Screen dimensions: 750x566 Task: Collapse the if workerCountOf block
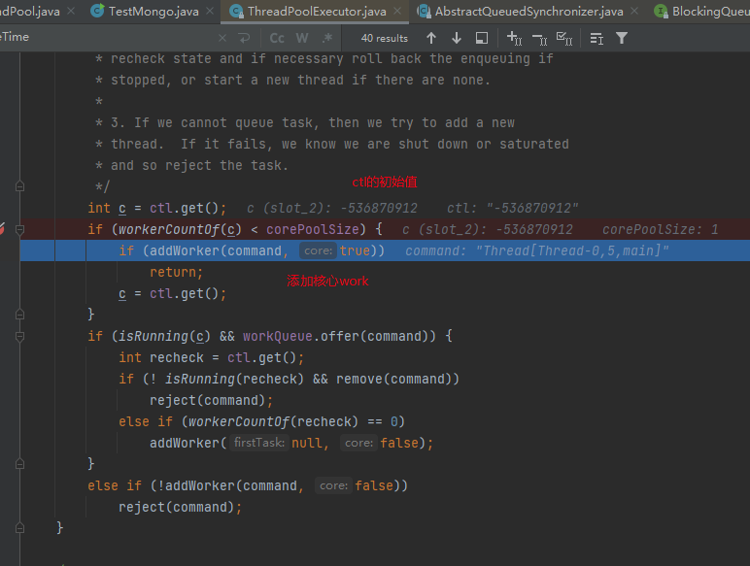(x=19, y=230)
